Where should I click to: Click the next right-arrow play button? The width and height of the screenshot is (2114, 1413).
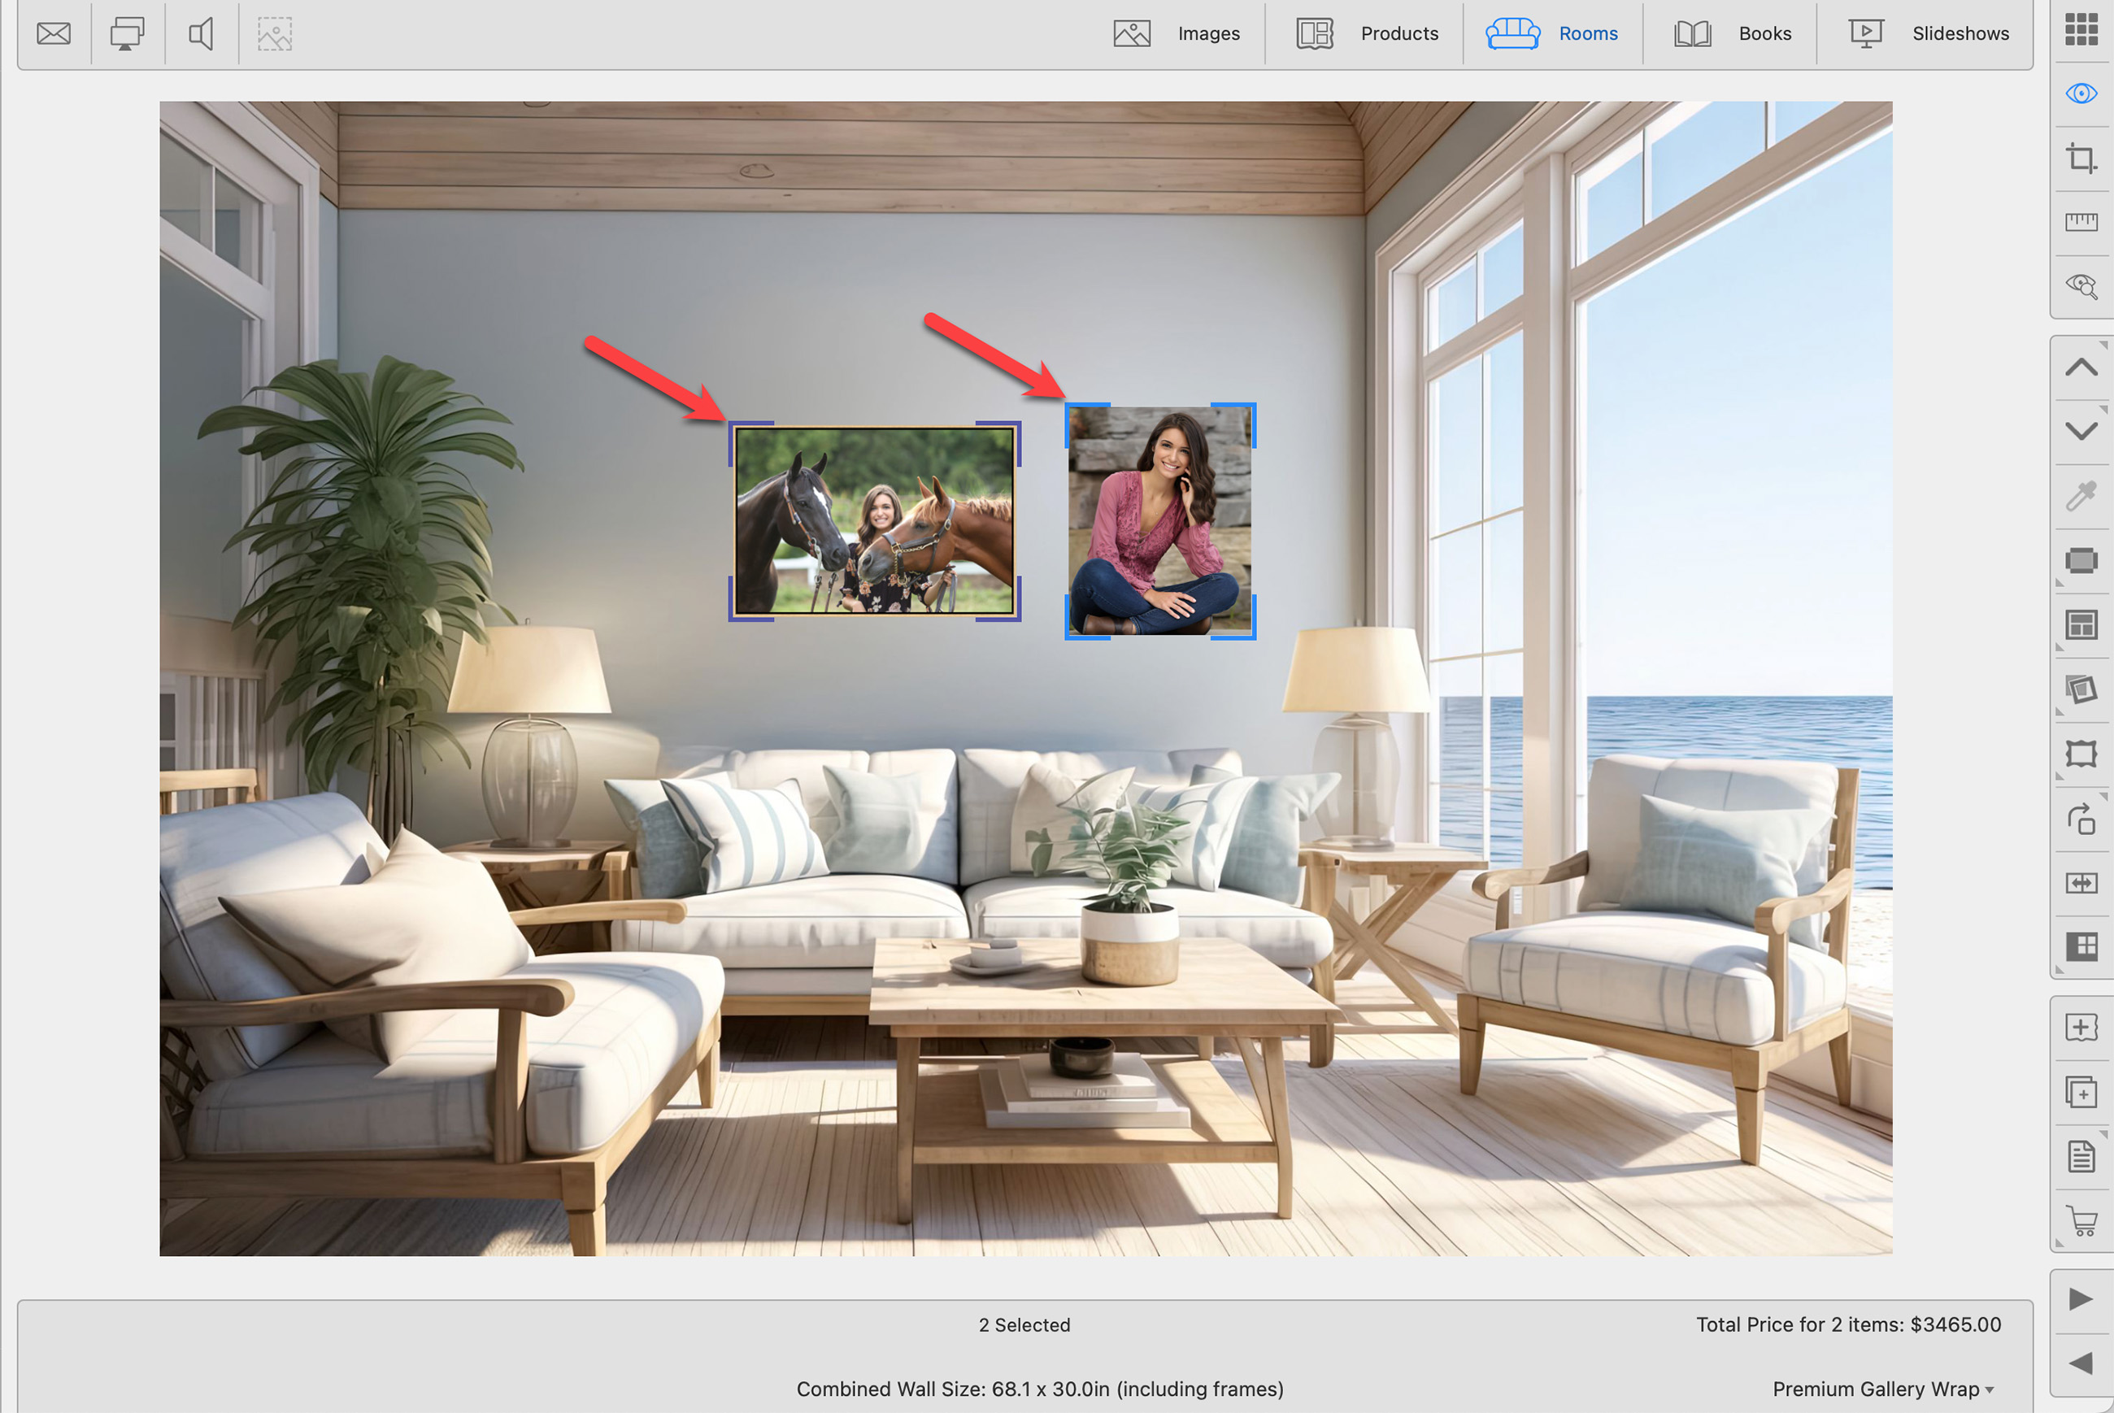[x=2081, y=1298]
